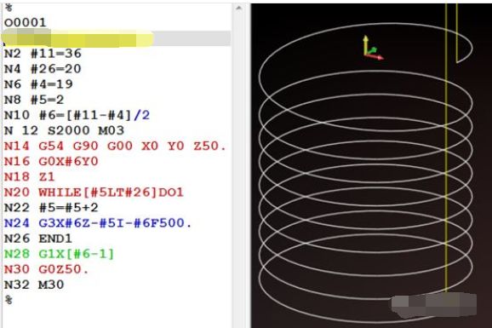
Task: Select line N18 Z1
Action: [x=30, y=177]
